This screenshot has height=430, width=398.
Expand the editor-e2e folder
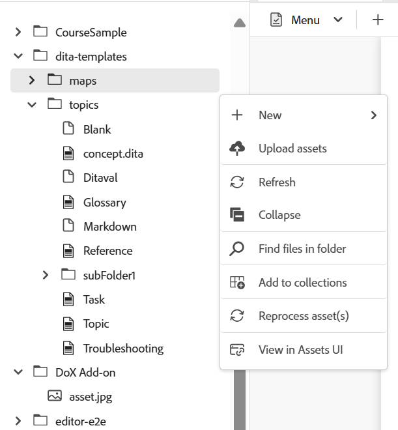18,420
